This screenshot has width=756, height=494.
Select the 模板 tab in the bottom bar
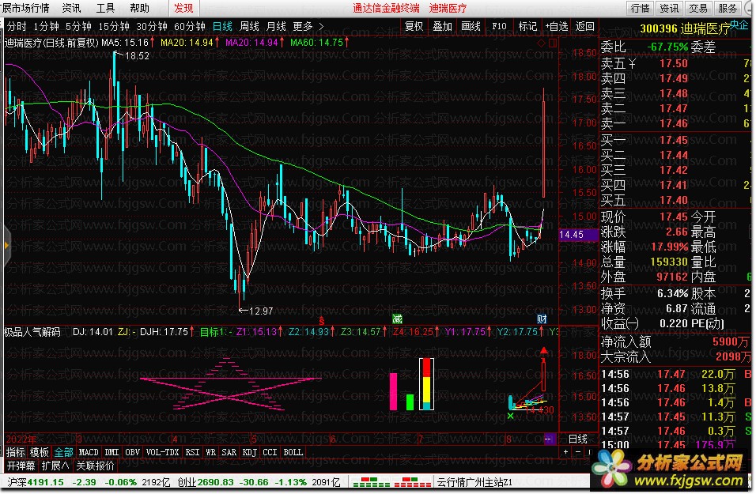(40, 452)
